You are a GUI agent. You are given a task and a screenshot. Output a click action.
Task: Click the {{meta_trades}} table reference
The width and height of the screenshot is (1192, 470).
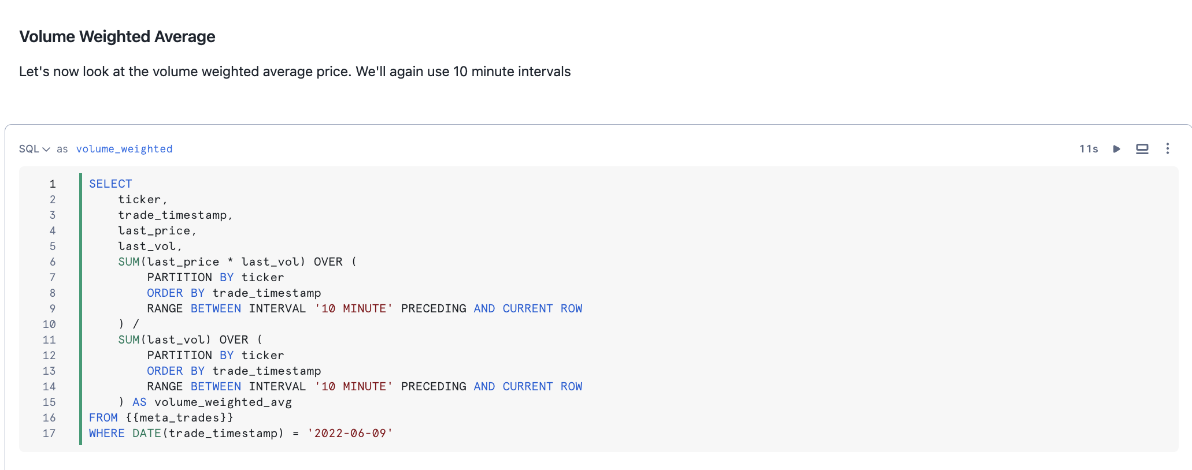point(179,417)
